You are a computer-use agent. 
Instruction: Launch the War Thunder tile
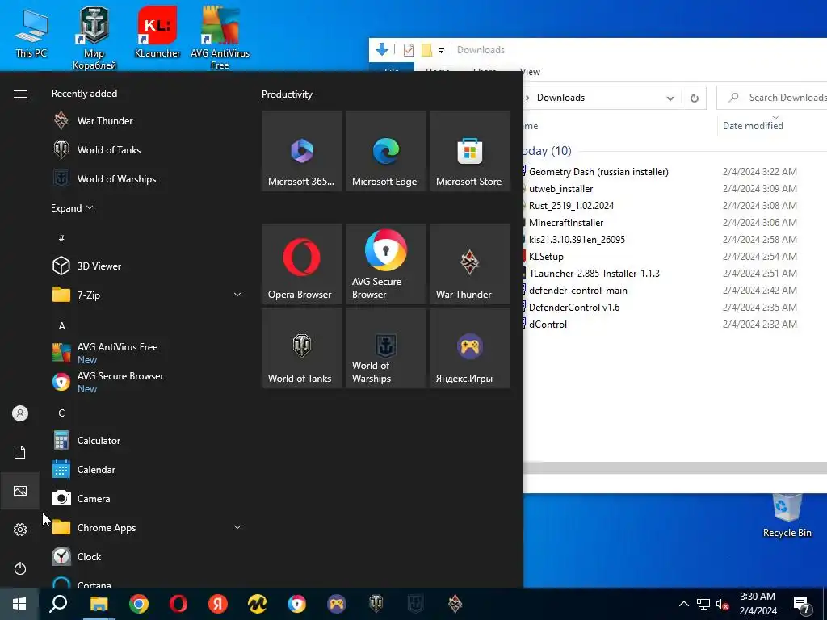click(x=470, y=264)
